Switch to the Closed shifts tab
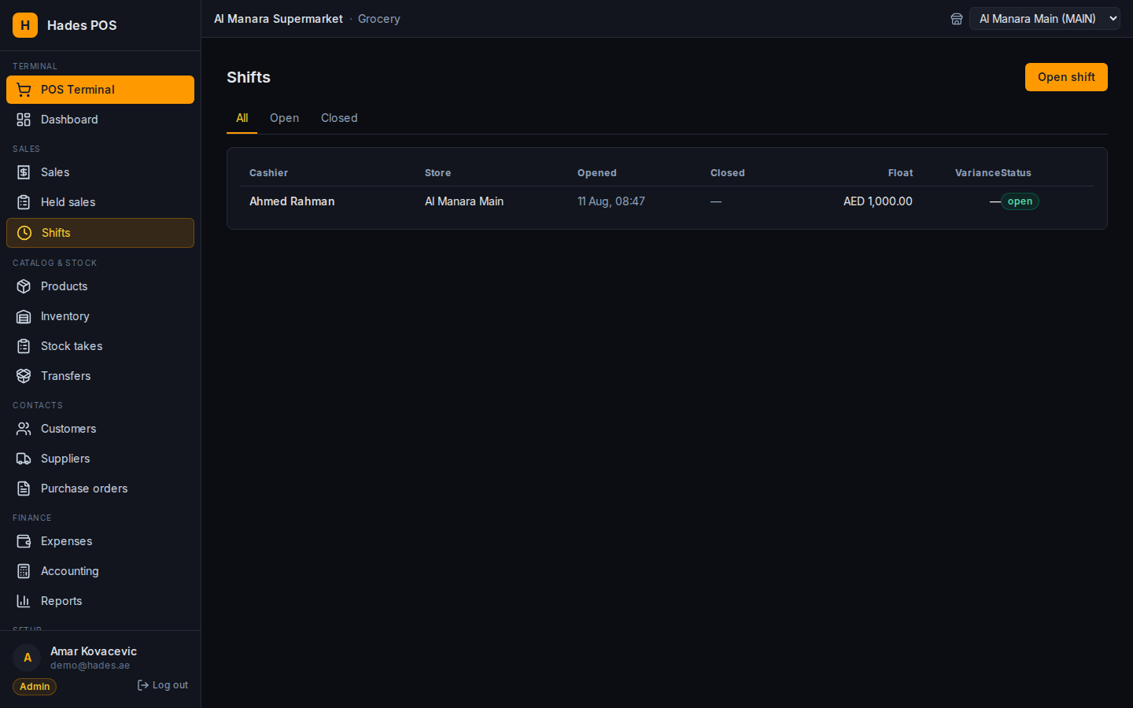 [x=339, y=118]
